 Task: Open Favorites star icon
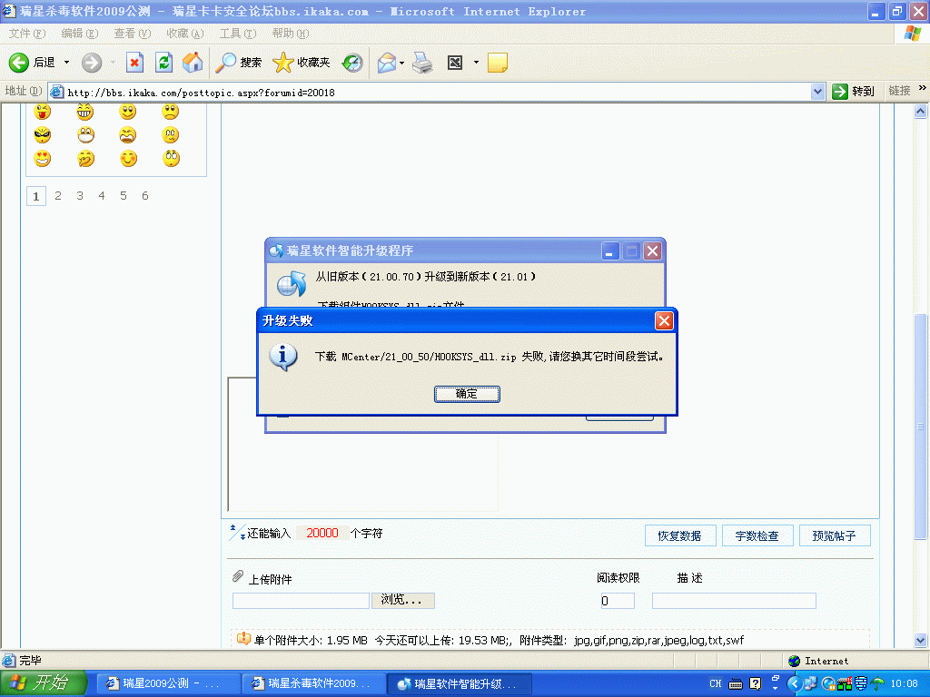[282, 63]
